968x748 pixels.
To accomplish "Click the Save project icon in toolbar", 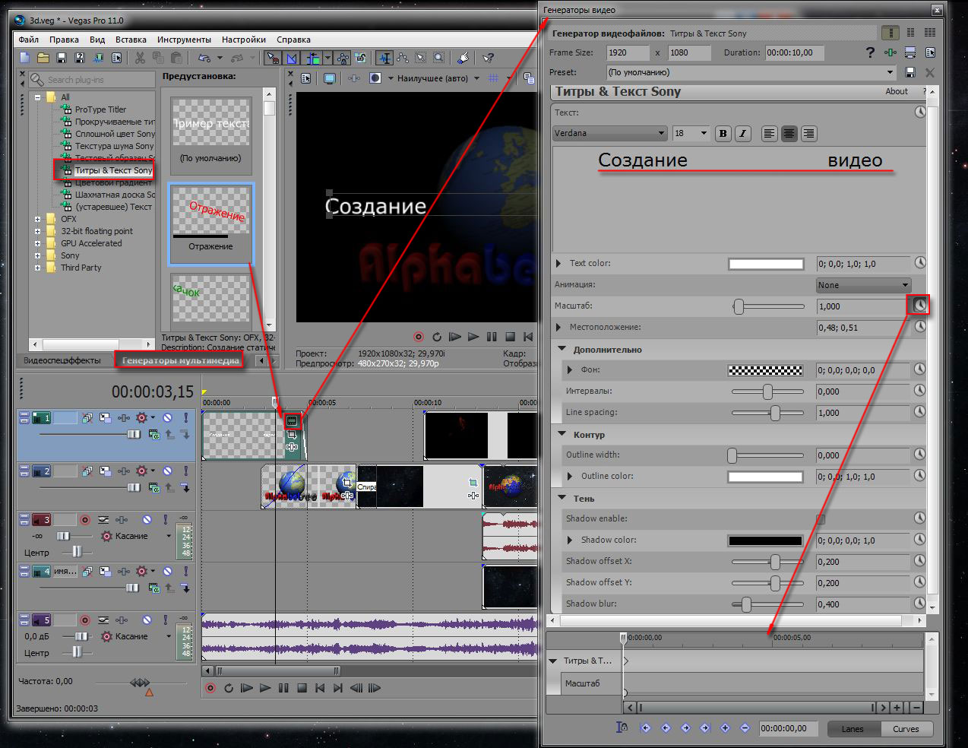I will (x=62, y=58).
